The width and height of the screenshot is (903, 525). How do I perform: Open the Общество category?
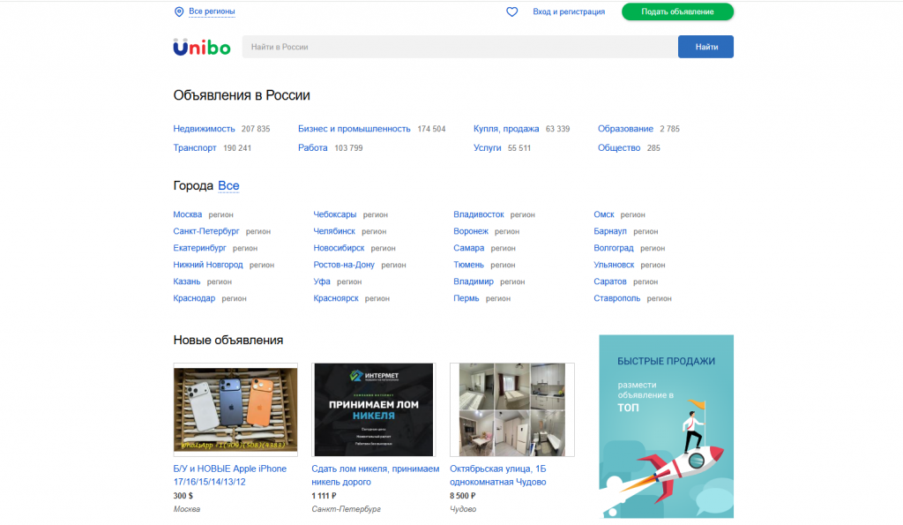619,148
